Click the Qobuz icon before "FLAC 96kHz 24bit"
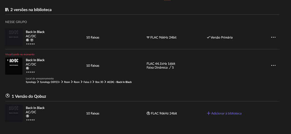The width and height of the screenshot is (291, 134). click(148, 113)
